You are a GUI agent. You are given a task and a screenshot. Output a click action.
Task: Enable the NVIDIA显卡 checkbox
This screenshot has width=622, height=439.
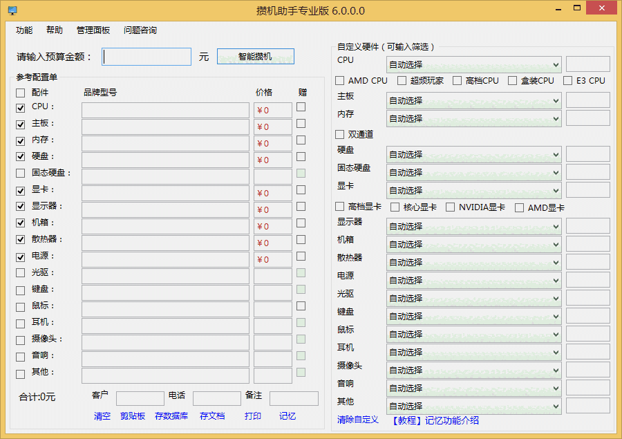[451, 207]
